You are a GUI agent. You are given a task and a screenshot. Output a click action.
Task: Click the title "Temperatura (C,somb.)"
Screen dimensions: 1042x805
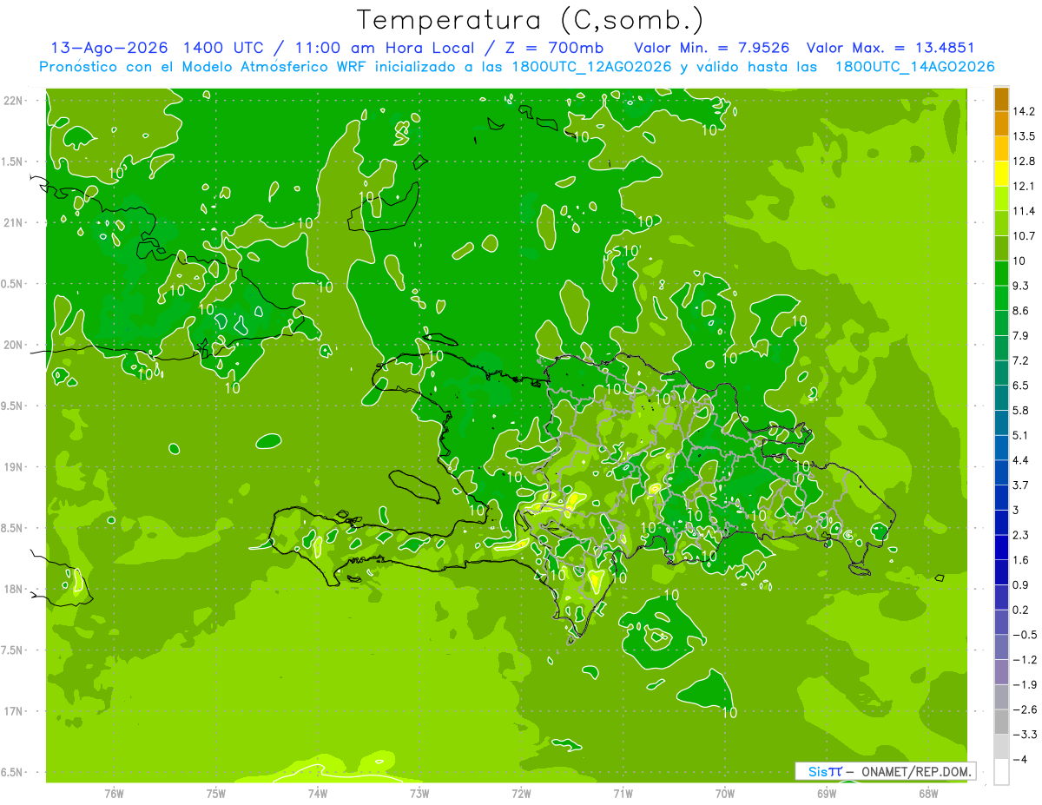tap(531, 20)
